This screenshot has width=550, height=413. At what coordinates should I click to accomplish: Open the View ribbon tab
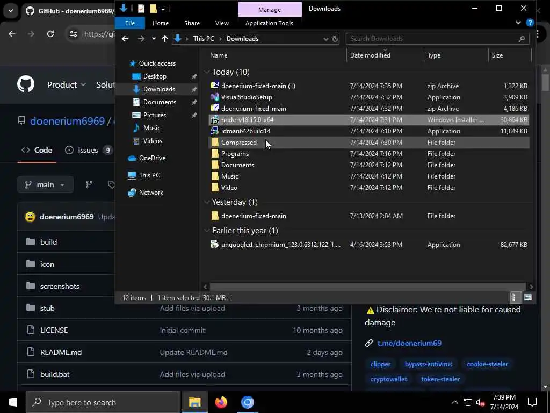point(222,23)
